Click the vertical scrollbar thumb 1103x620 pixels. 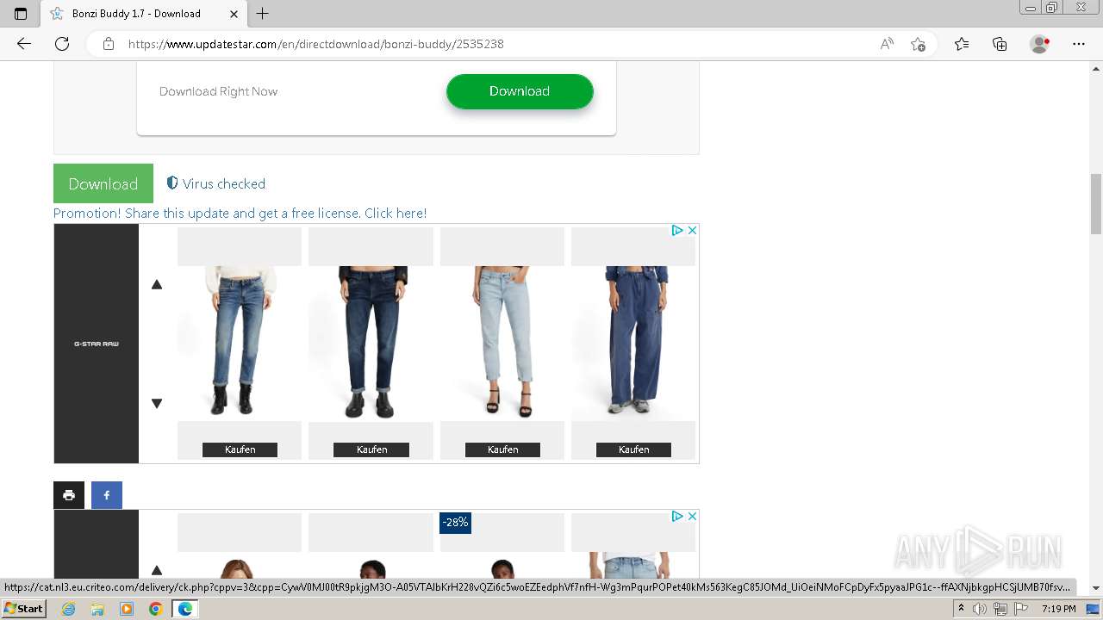click(x=1096, y=203)
